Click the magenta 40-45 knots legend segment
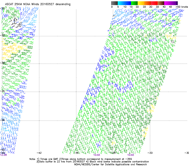The width and height of the screenshot is (189, 166). (x=168, y=3)
